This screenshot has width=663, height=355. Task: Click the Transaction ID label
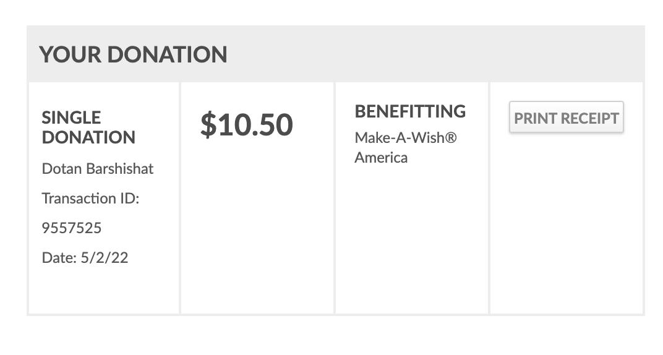(x=90, y=199)
